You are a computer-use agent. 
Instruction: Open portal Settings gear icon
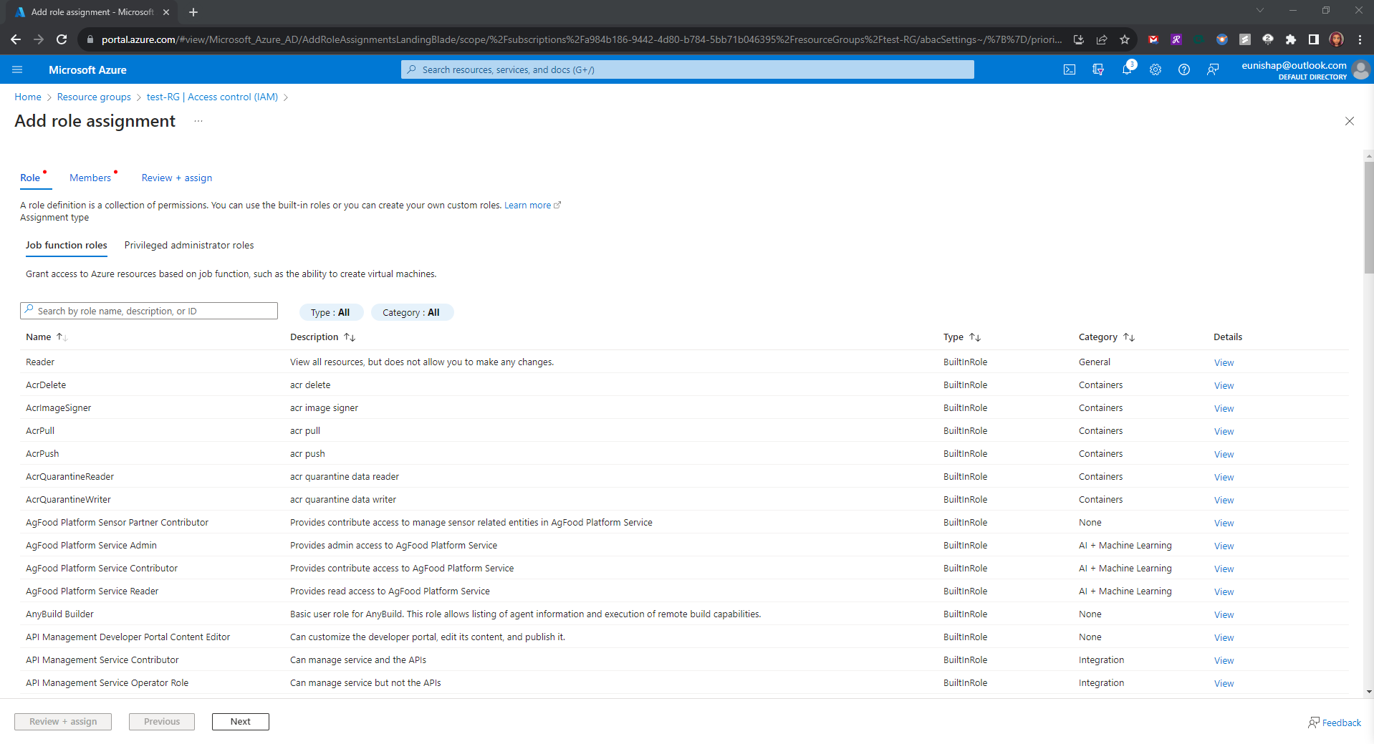tap(1155, 69)
